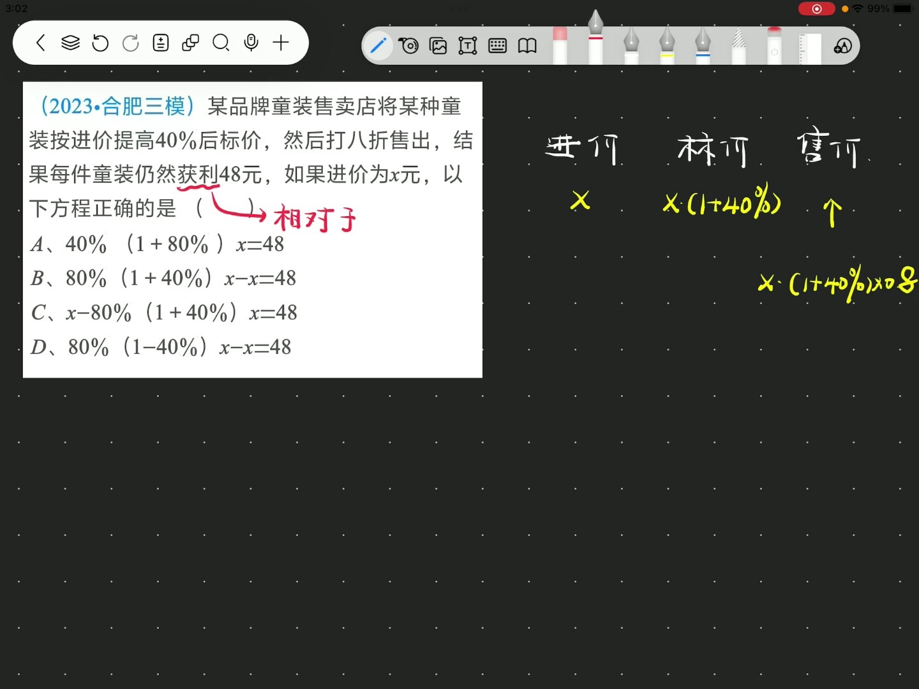Tap the white handwritten 进价 heading

(581, 149)
